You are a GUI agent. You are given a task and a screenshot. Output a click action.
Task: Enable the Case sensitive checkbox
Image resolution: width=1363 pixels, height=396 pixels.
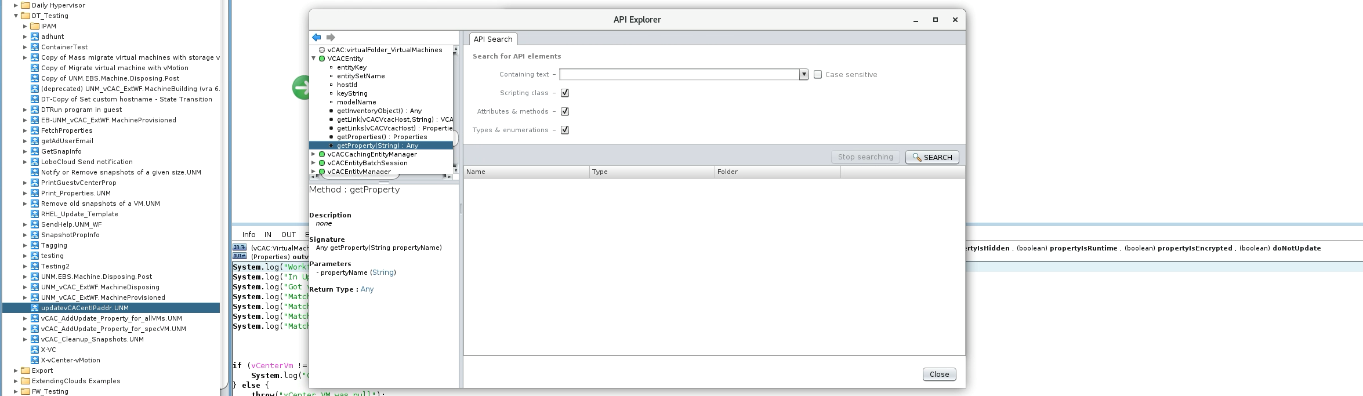pos(818,74)
